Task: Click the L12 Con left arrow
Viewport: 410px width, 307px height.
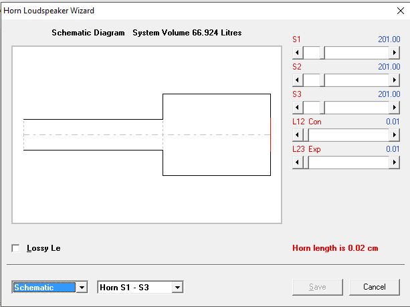Action: (298, 135)
